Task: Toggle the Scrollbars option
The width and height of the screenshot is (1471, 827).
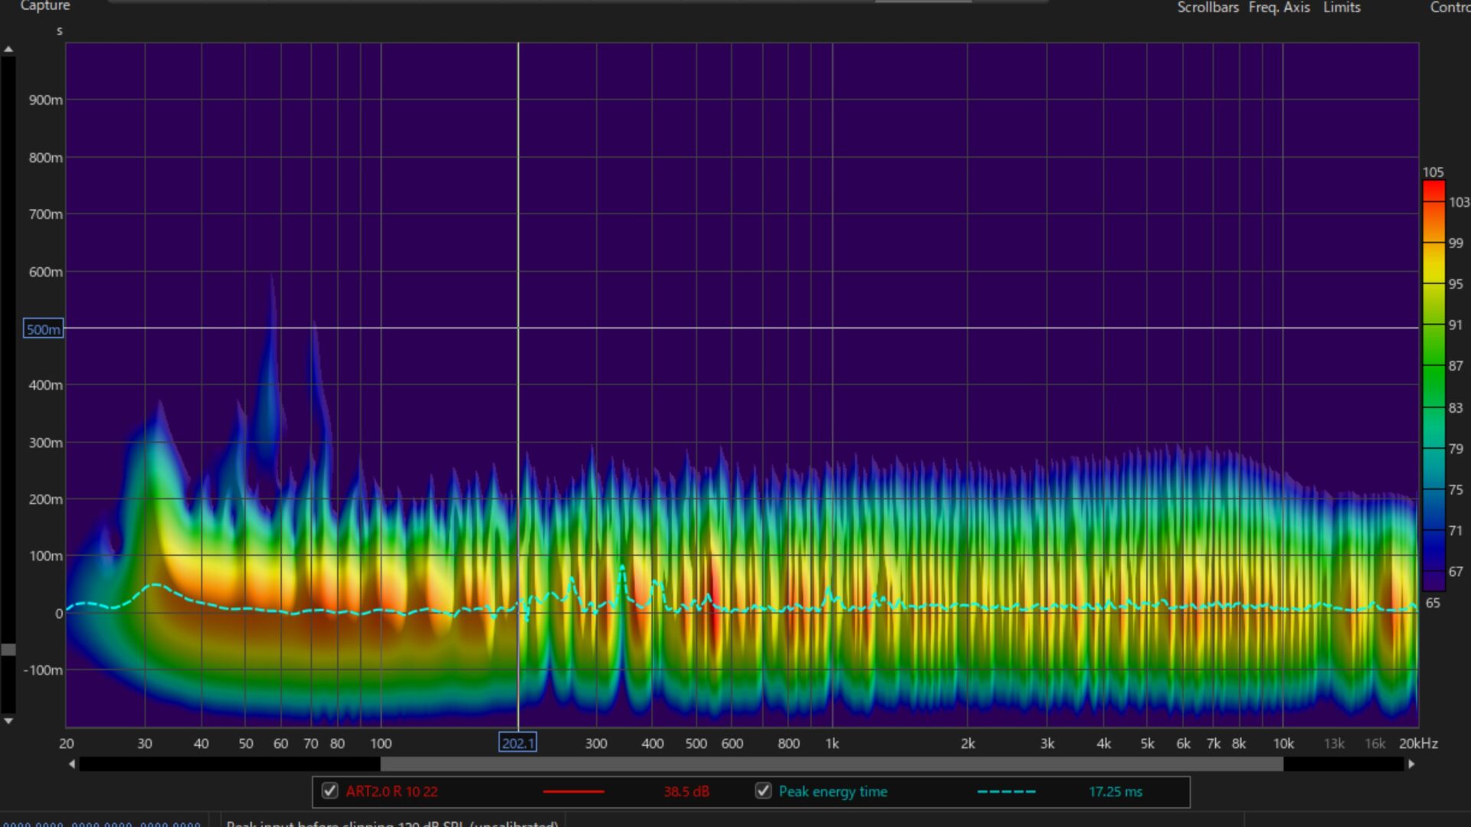Action: pos(1207,7)
